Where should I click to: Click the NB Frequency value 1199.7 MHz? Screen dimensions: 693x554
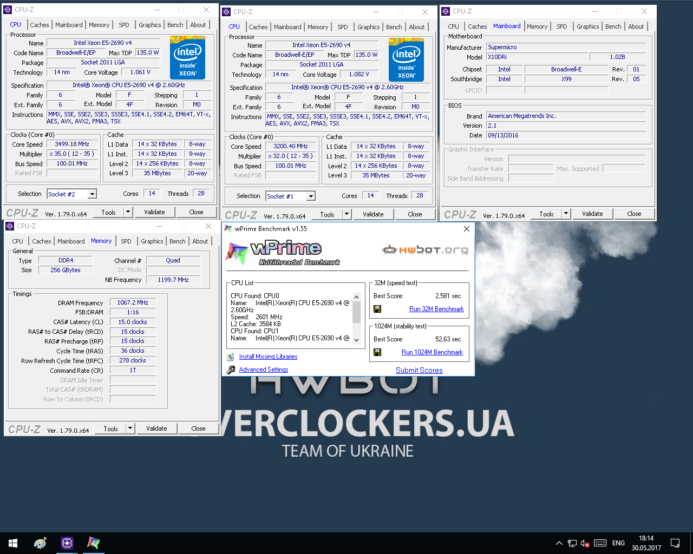pyautogui.click(x=173, y=280)
